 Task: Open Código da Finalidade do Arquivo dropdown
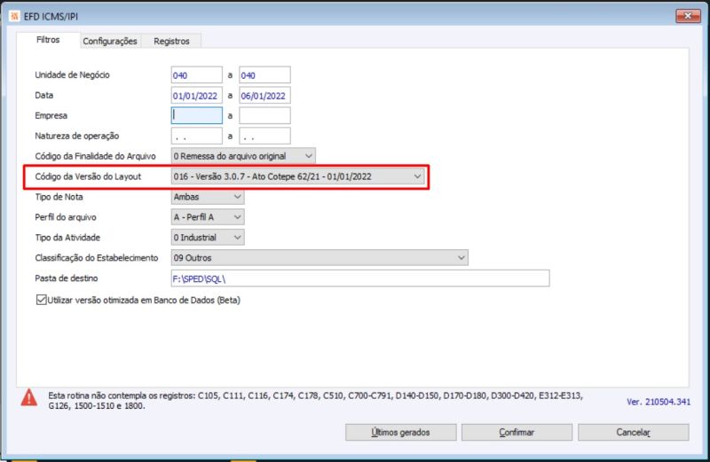pyautogui.click(x=243, y=156)
